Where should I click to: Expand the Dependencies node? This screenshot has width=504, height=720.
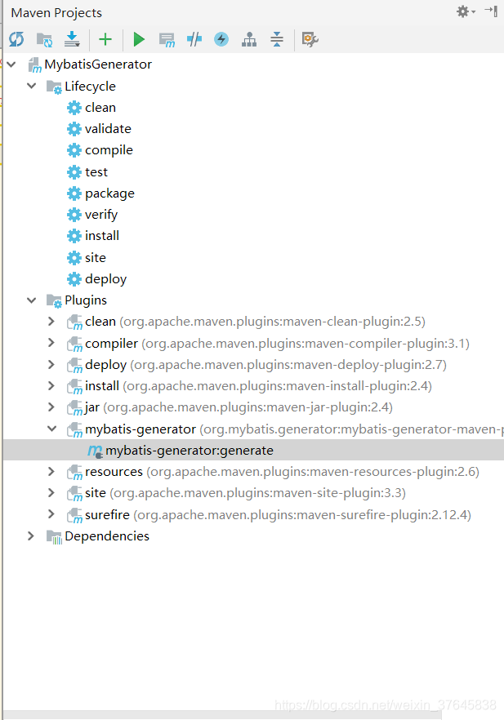[x=31, y=536]
